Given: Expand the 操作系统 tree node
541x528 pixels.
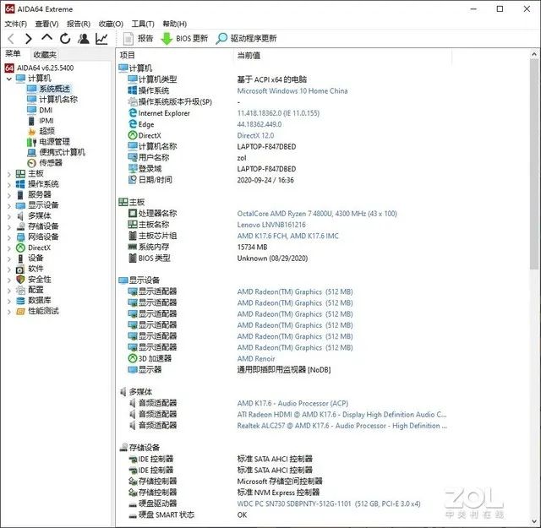Looking at the screenshot, I should coord(9,185).
